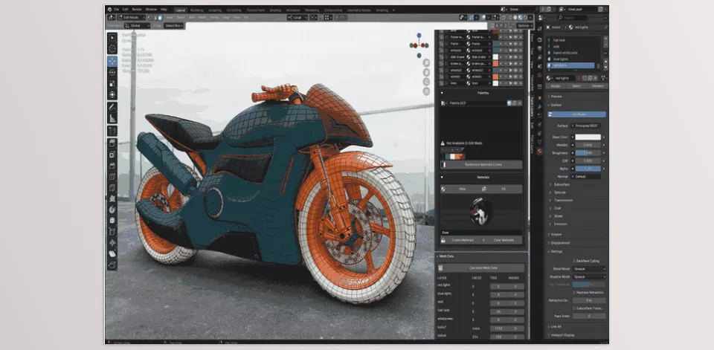Viewport: 714px width, 350px height.
Task: Choose the Rotate tool in the toolbar
Action: pyautogui.click(x=112, y=72)
